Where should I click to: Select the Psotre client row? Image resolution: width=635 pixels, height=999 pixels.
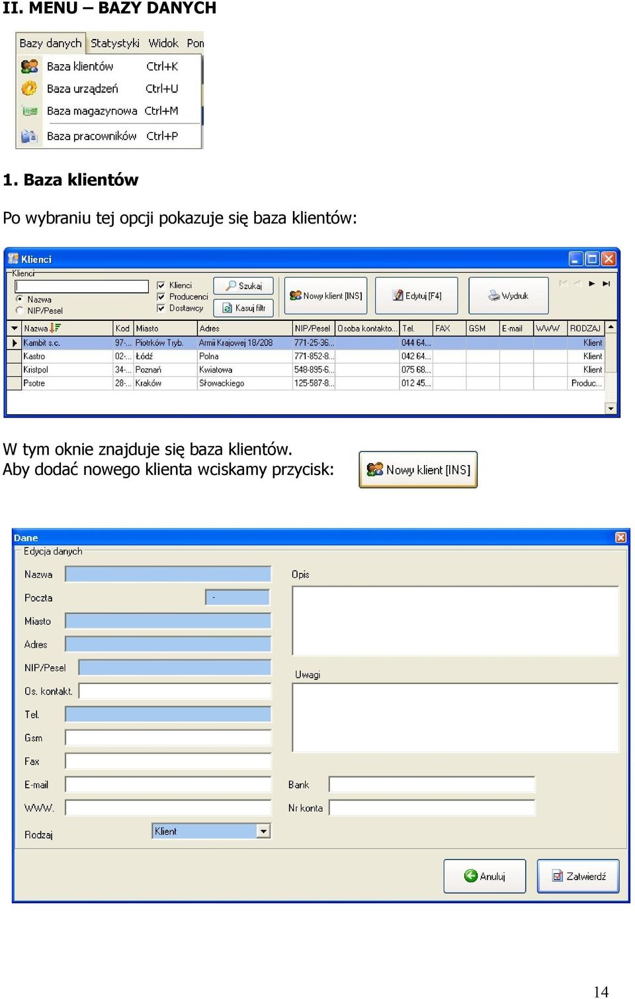click(306, 383)
